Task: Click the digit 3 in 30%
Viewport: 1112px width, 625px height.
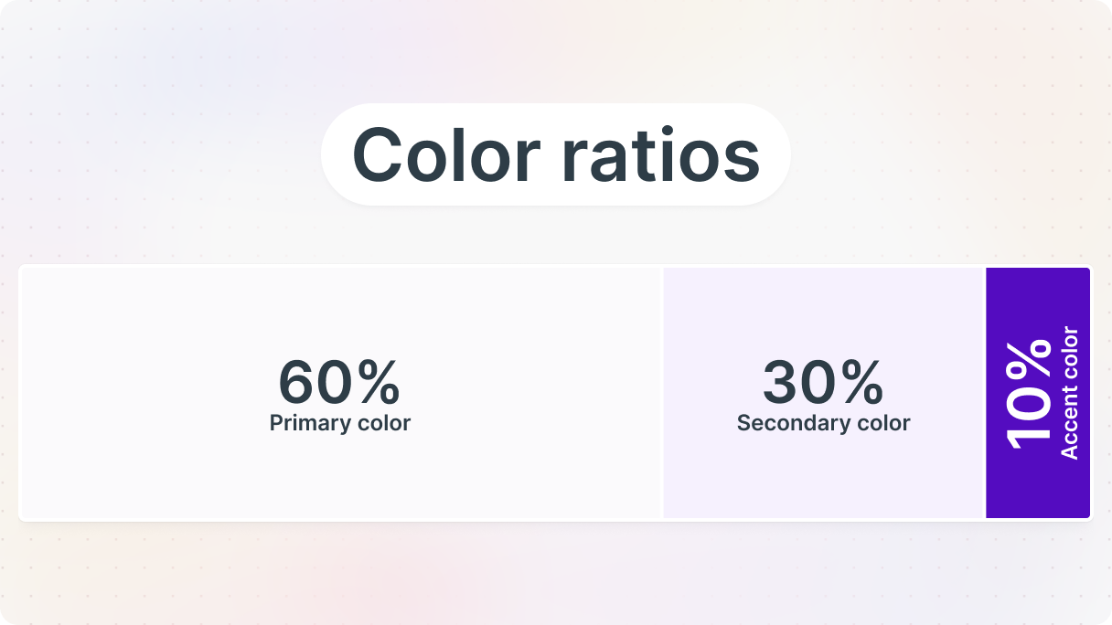Action: click(x=780, y=383)
